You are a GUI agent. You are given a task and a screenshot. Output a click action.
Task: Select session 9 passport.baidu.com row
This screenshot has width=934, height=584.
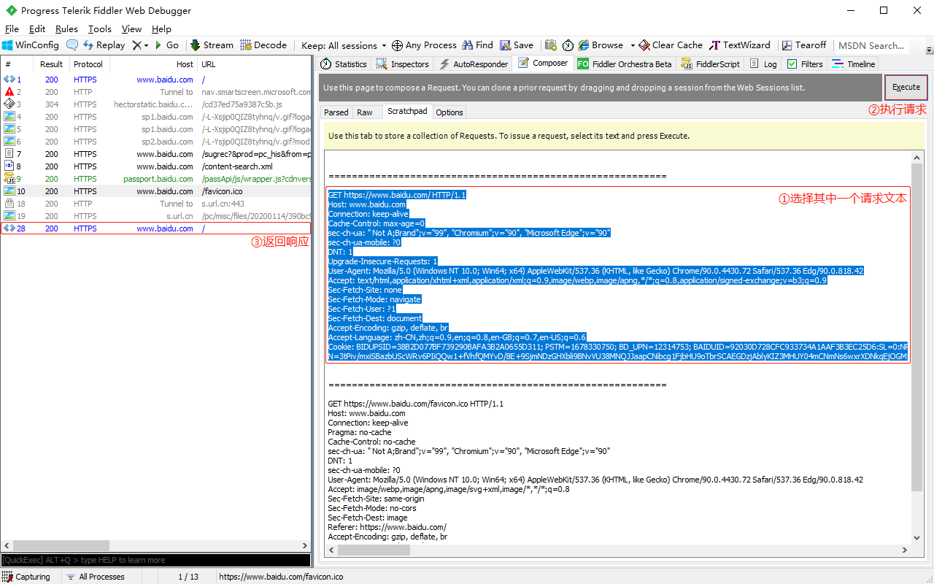coord(156,179)
